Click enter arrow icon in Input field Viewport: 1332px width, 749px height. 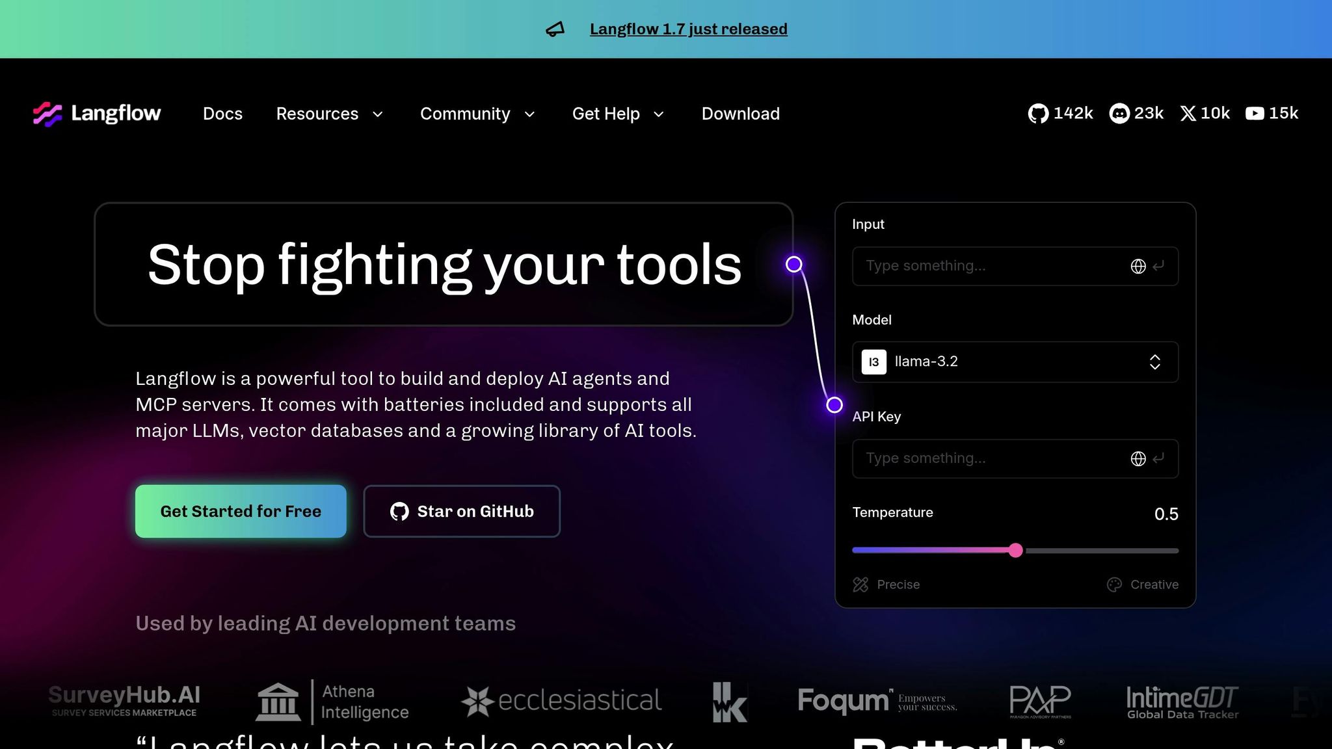[x=1158, y=267]
